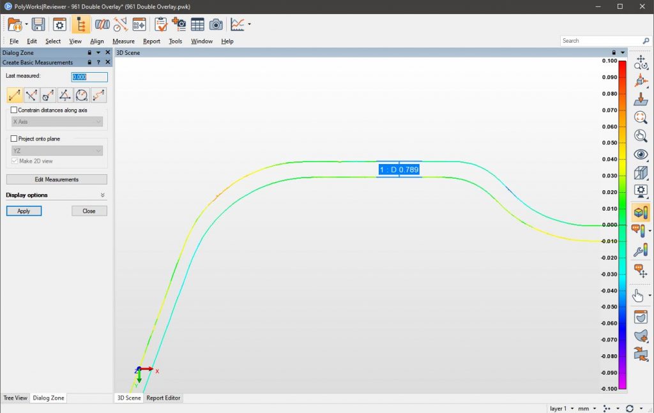Expand the Display options section
The height and width of the screenshot is (413, 654).
[102, 195]
